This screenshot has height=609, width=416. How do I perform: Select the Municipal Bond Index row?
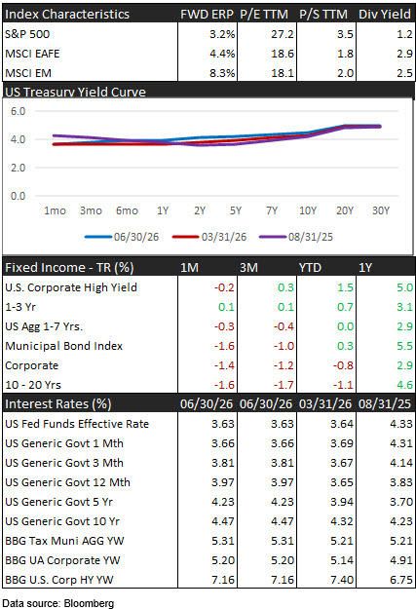point(208,346)
